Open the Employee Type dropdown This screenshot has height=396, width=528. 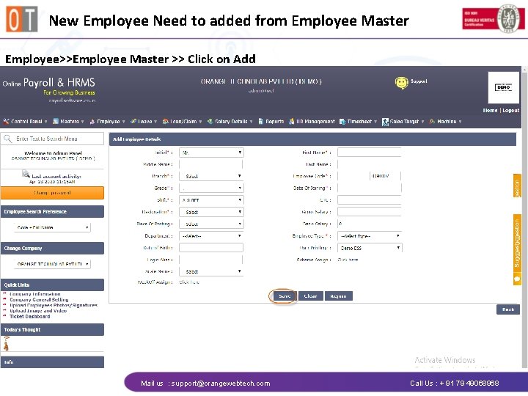tap(370, 236)
